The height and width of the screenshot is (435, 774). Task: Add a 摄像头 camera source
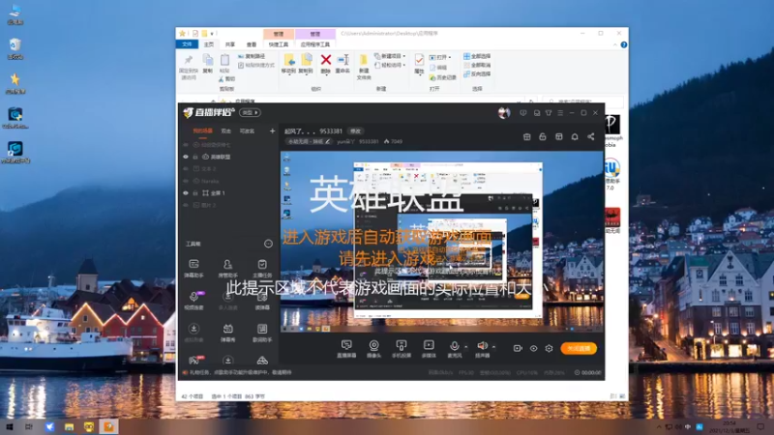373,349
